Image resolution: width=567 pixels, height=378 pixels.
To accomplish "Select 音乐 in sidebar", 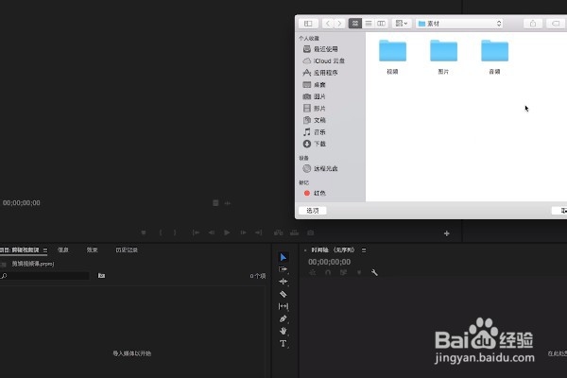I will click(x=315, y=132).
